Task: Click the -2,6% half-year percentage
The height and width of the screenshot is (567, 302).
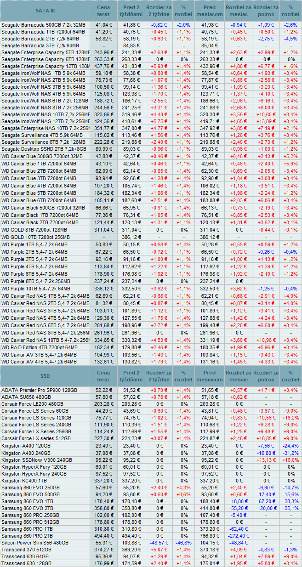Action: 291,24
